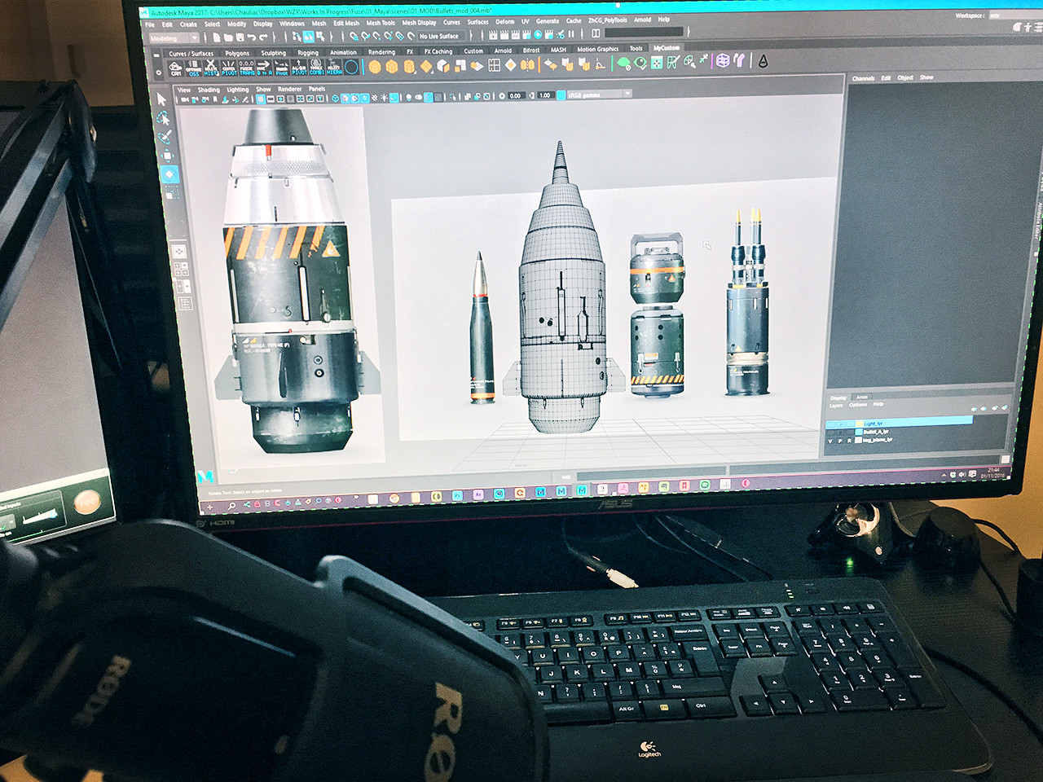Click the black cone icon on MyCustom shelf

pyautogui.click(x=763, y=61)
